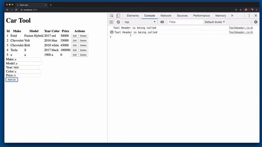Open the Chrome browser menu
Image resolution: width=262 pixels, height=147 pixels.
257,10
